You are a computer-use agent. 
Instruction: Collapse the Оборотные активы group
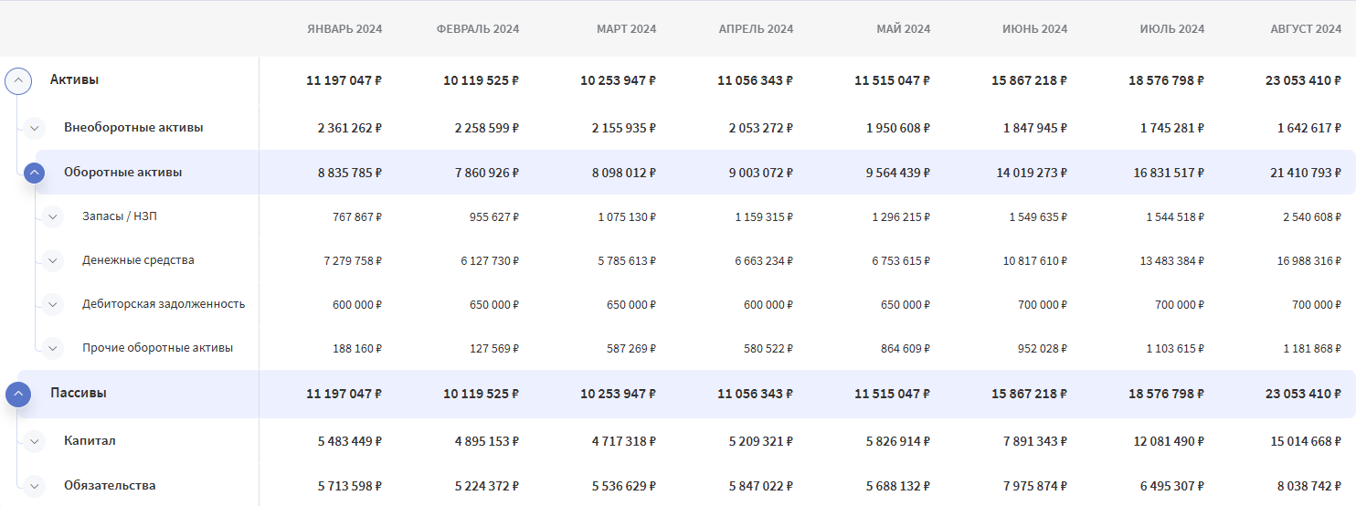point(35,173)
